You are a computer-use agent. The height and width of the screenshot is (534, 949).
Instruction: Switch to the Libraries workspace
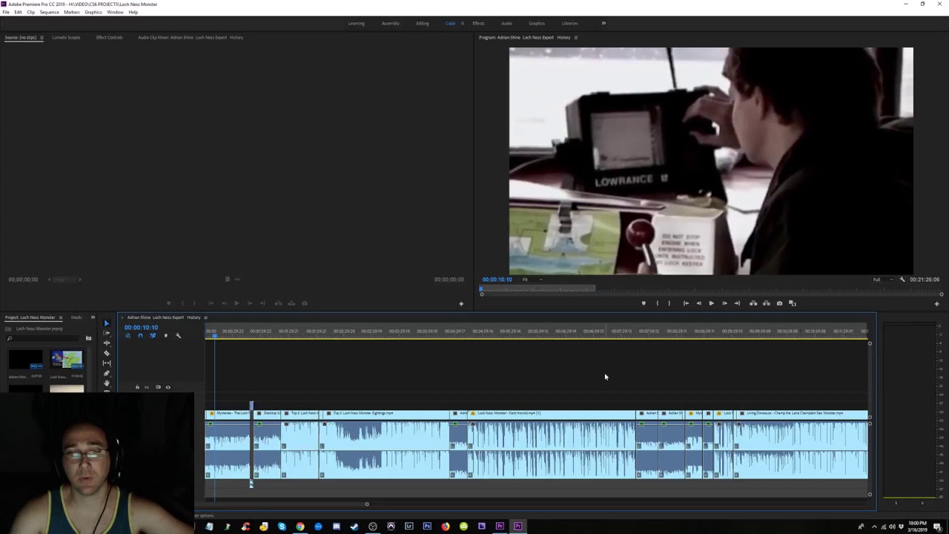point(569,23)
